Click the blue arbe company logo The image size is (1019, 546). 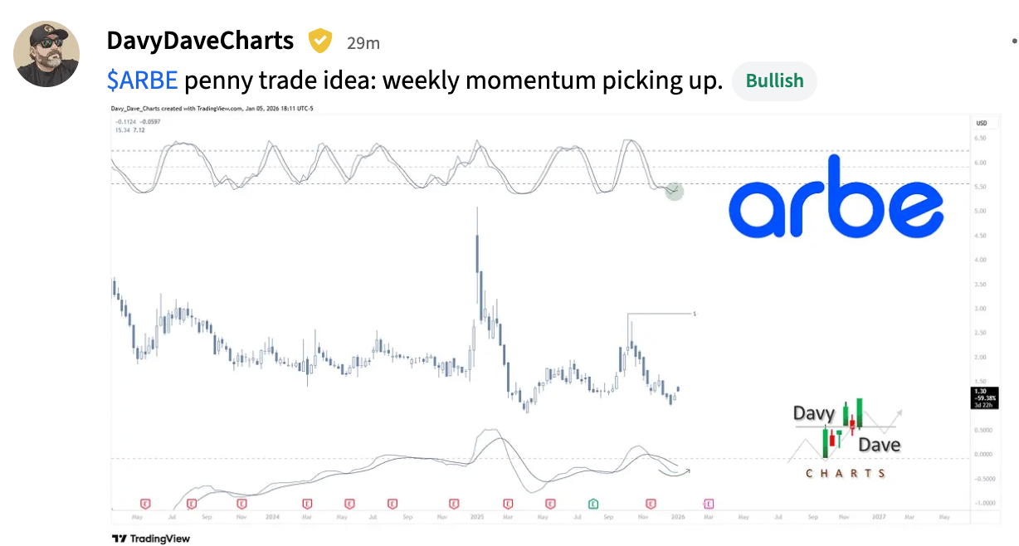pyautogui.click(x=836, y=196)
